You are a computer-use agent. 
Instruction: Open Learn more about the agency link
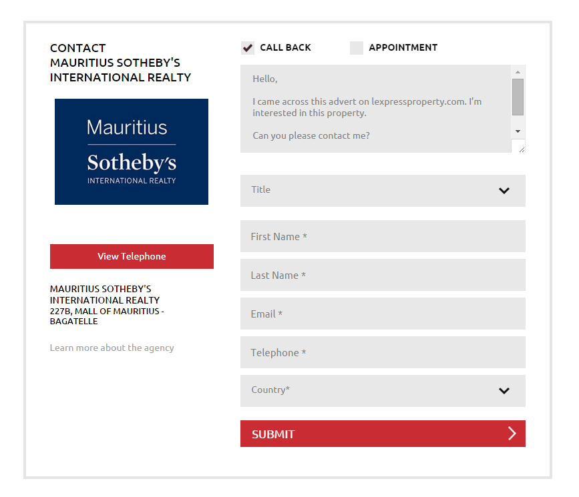coord(112,348)
